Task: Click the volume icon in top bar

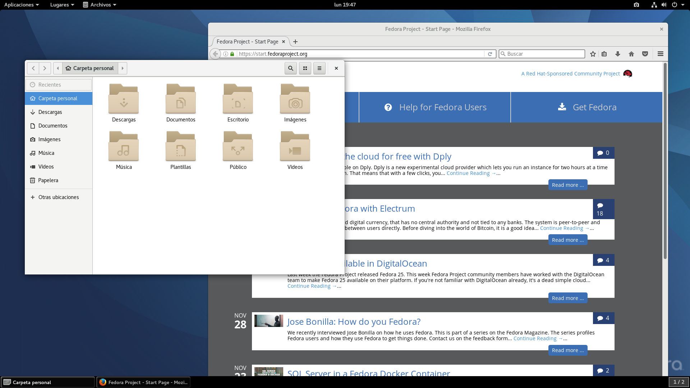Action: [x=664, y=5]
